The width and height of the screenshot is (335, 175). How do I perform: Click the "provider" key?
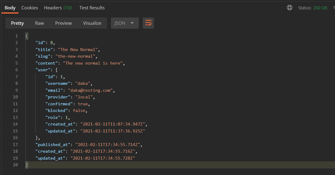click(58, 97)
